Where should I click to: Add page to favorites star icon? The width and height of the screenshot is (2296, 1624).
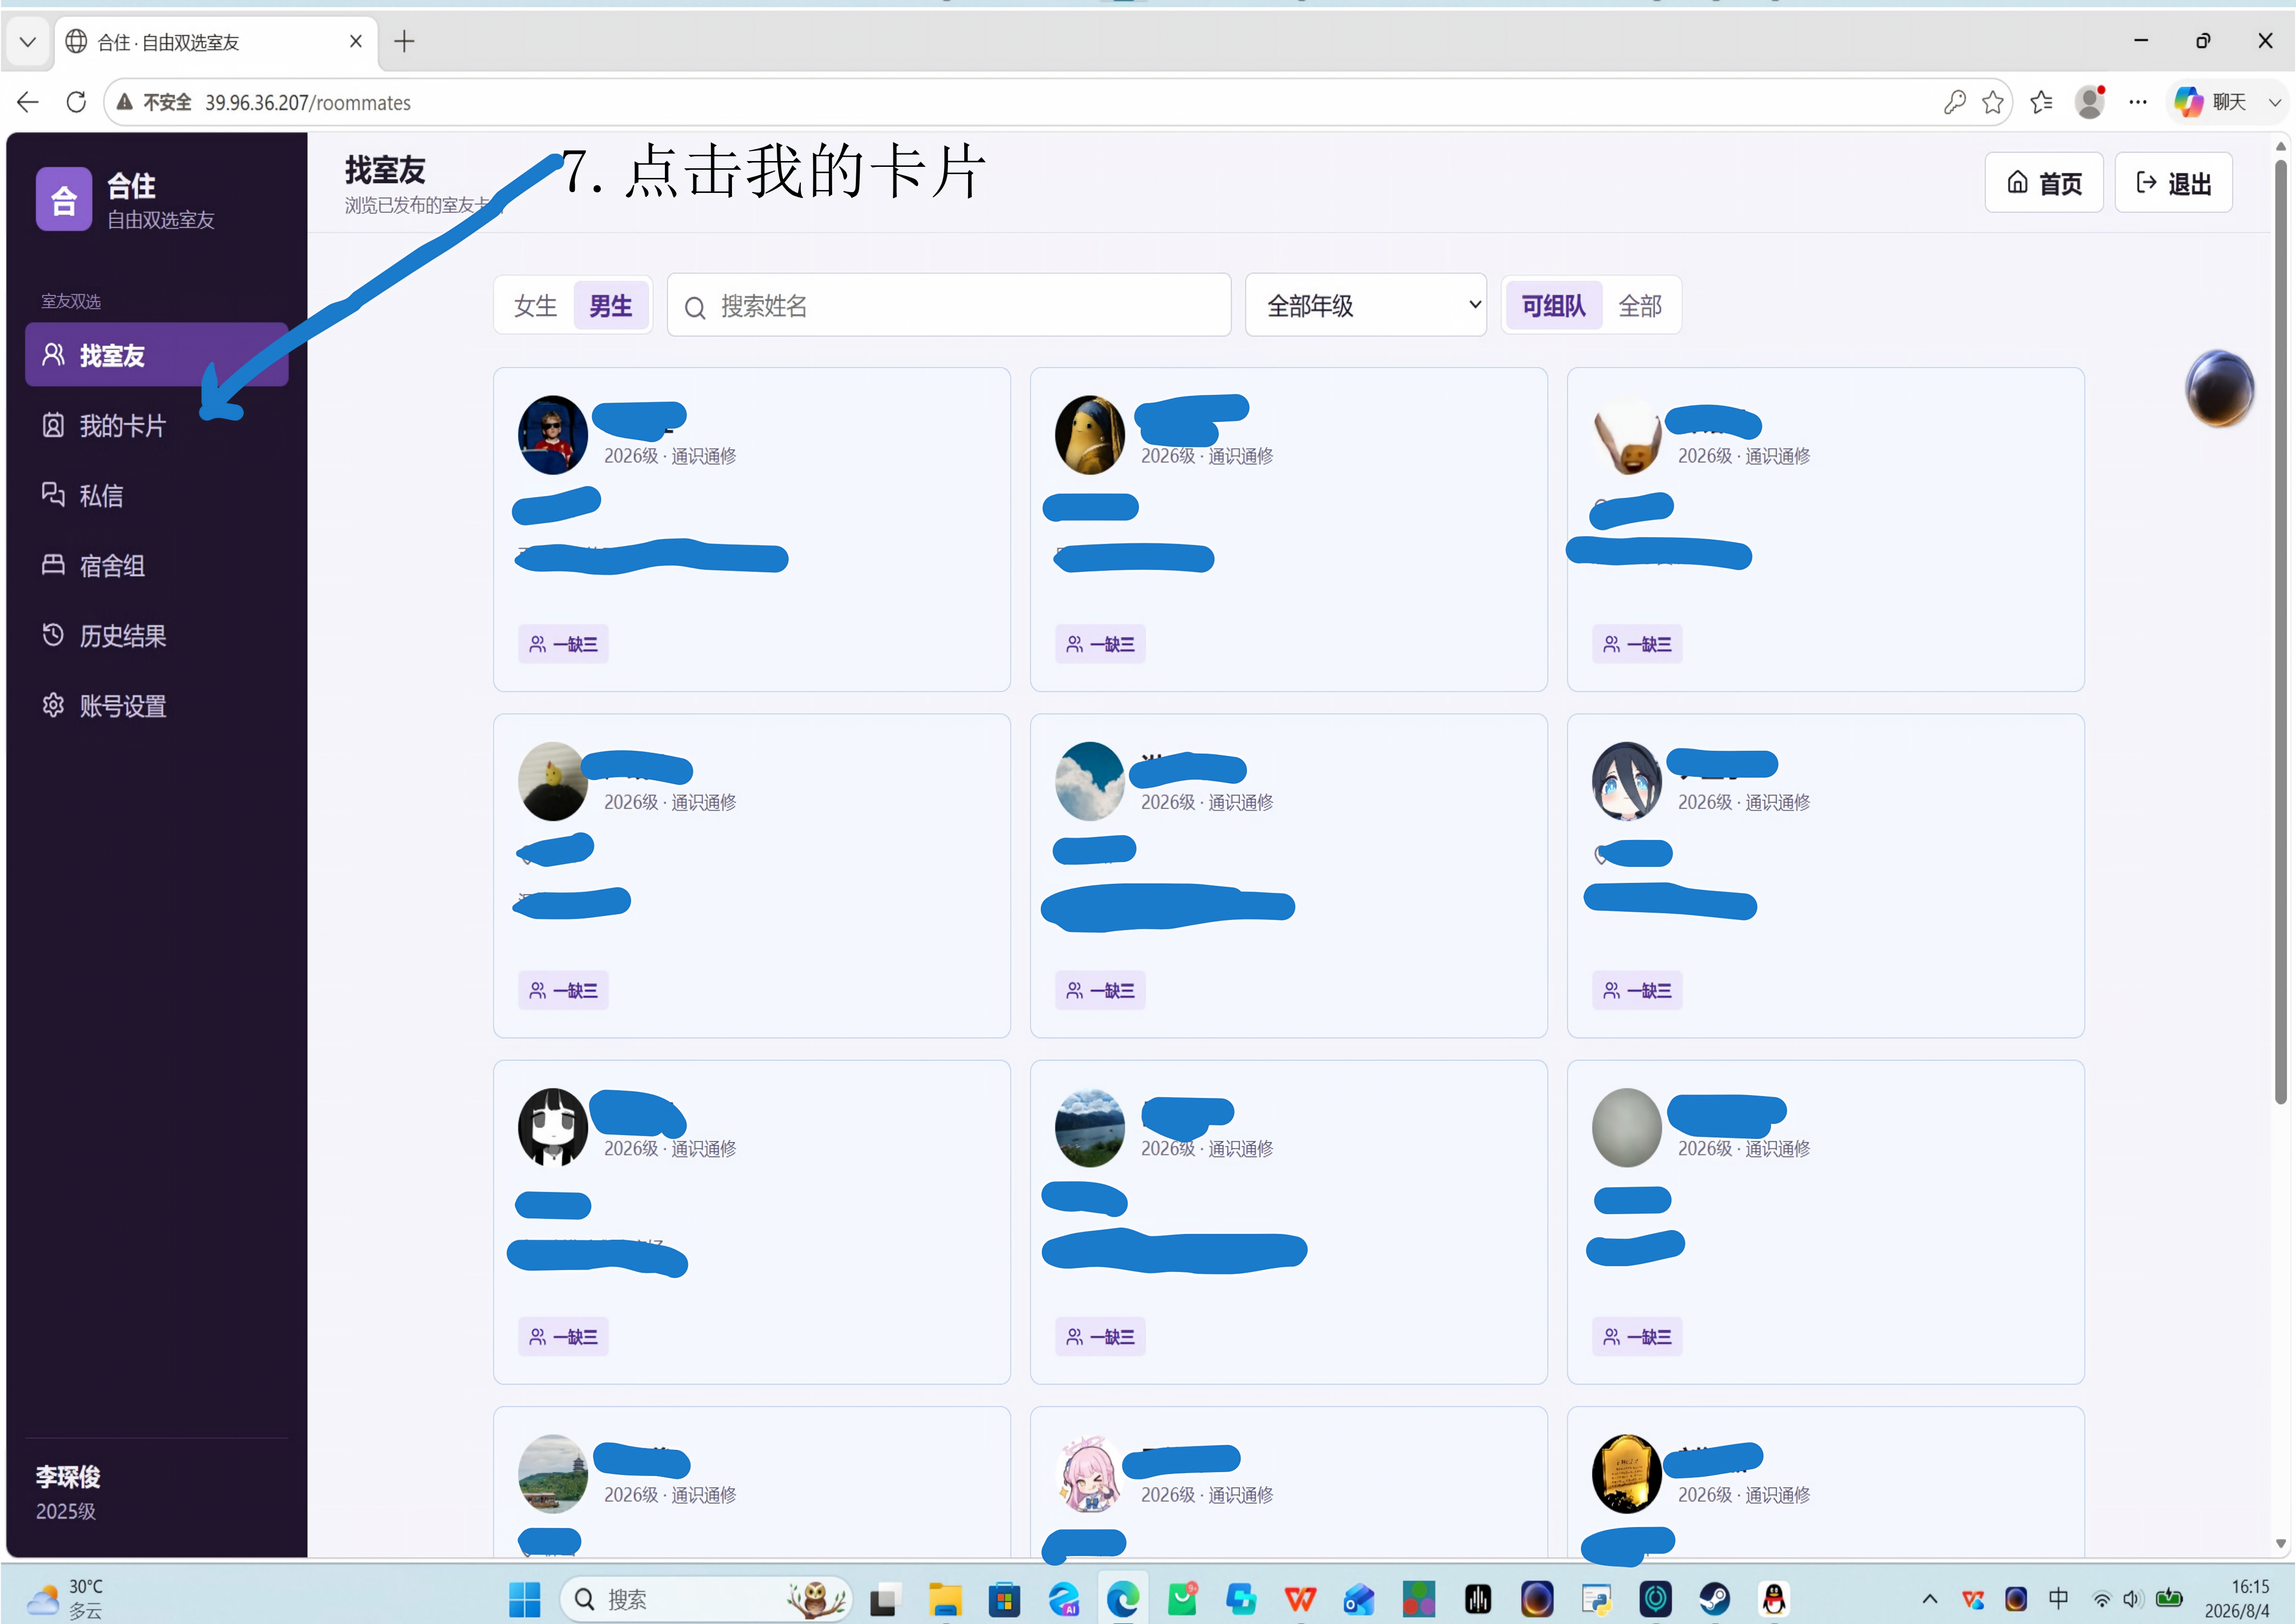1993,102
